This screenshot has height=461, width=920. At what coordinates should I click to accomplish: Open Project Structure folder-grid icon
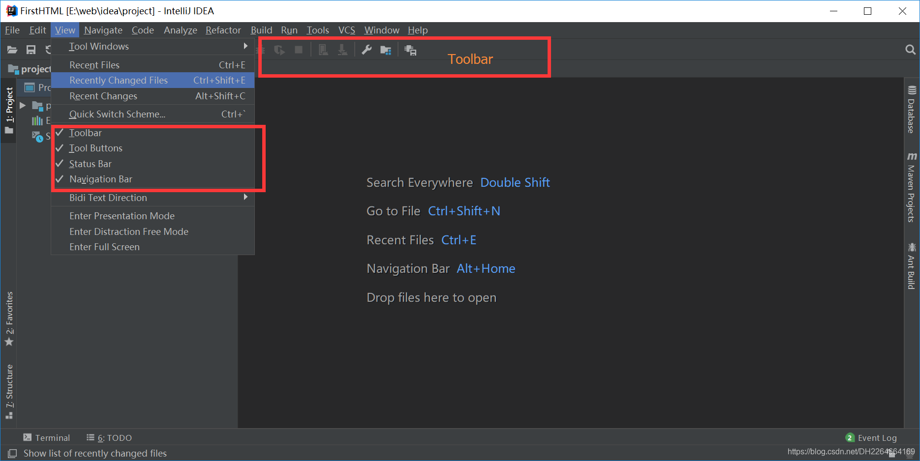point(386,50)
